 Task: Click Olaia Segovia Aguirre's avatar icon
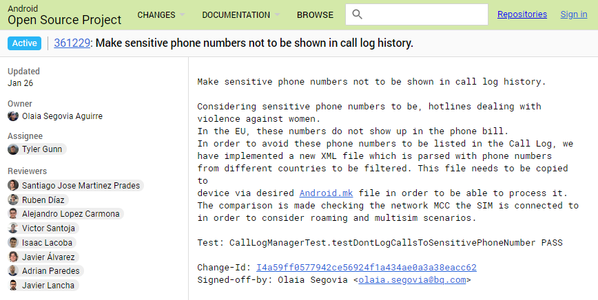click(x=13, y=116)
